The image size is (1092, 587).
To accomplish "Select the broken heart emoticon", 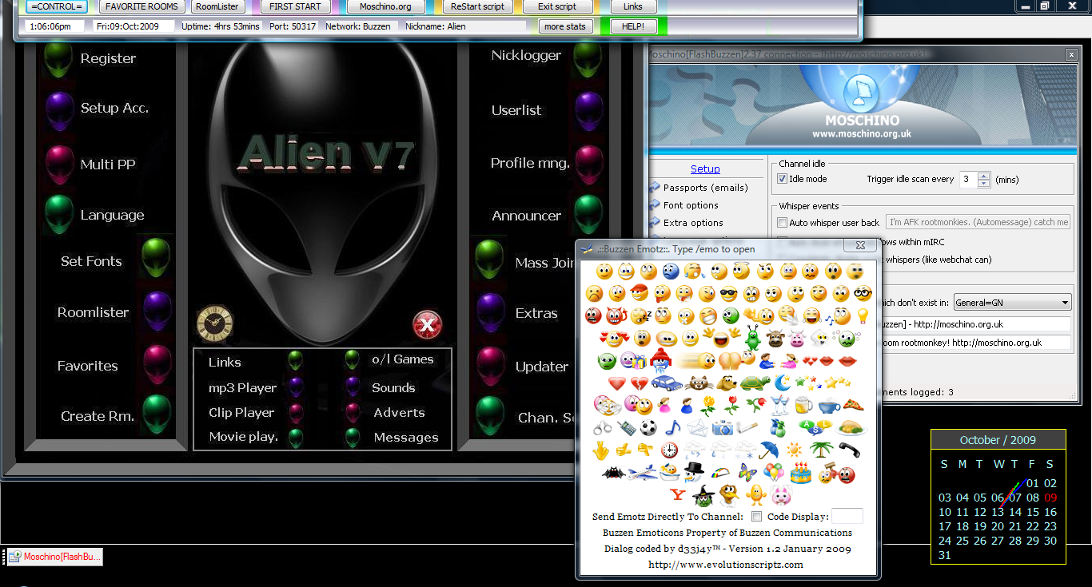I will (x=640, y=383).
